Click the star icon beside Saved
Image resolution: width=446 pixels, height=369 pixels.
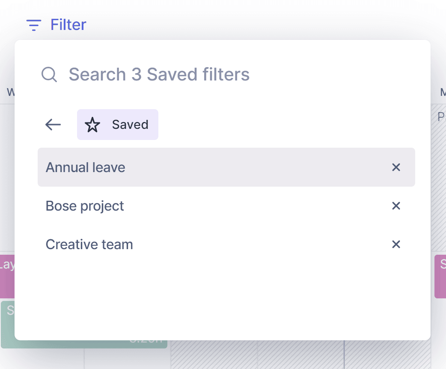(x=92, y=125)
